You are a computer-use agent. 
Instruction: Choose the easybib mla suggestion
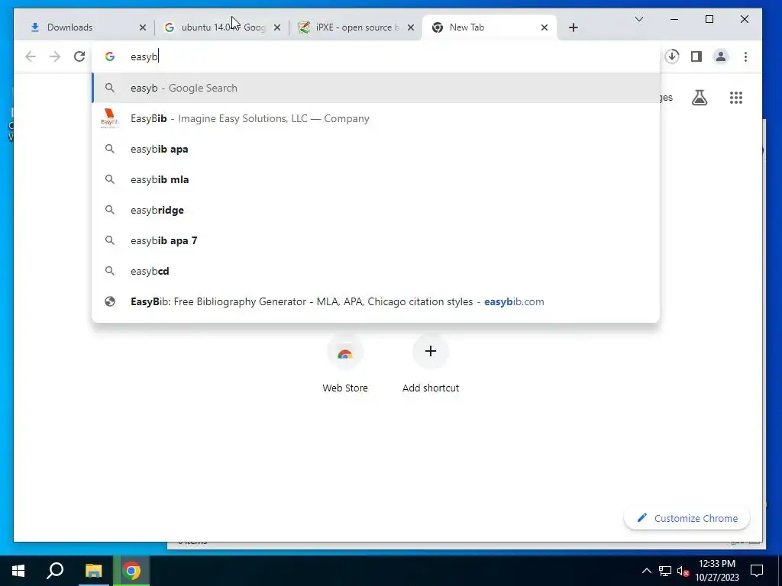[x=376, y=179]
